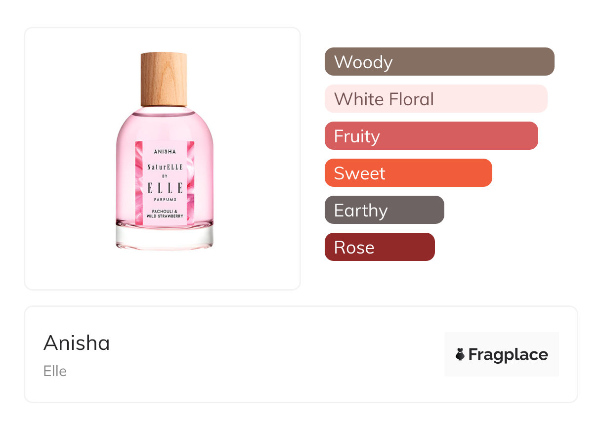
Task: Click the Fragplace bottle logo icon
Action: point(460,354)
